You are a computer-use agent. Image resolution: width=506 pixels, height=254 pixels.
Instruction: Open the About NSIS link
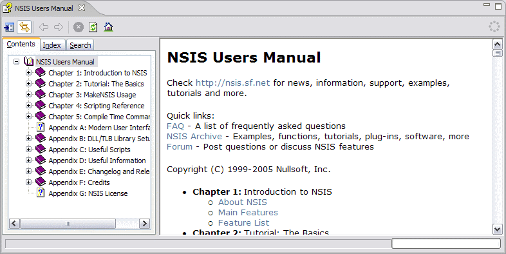pyautogui.click(x=243, y=202)
